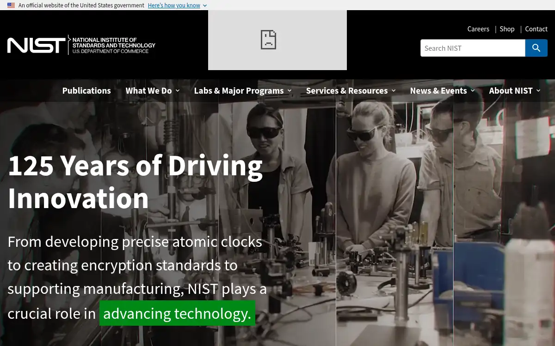
Task: Click the magnifier search button
Action: click(536, 48)
